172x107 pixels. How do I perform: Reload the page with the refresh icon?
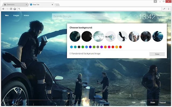(x=11, y=9)
